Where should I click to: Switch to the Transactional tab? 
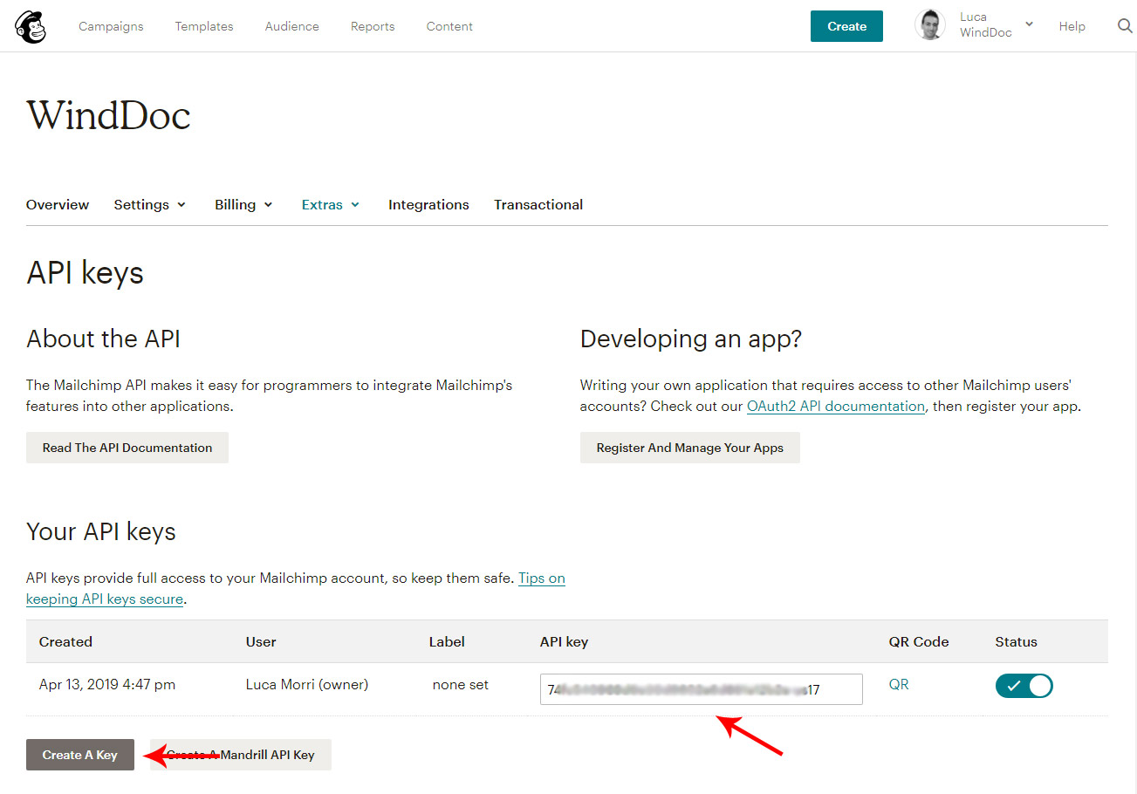click(x=538, y=205)
